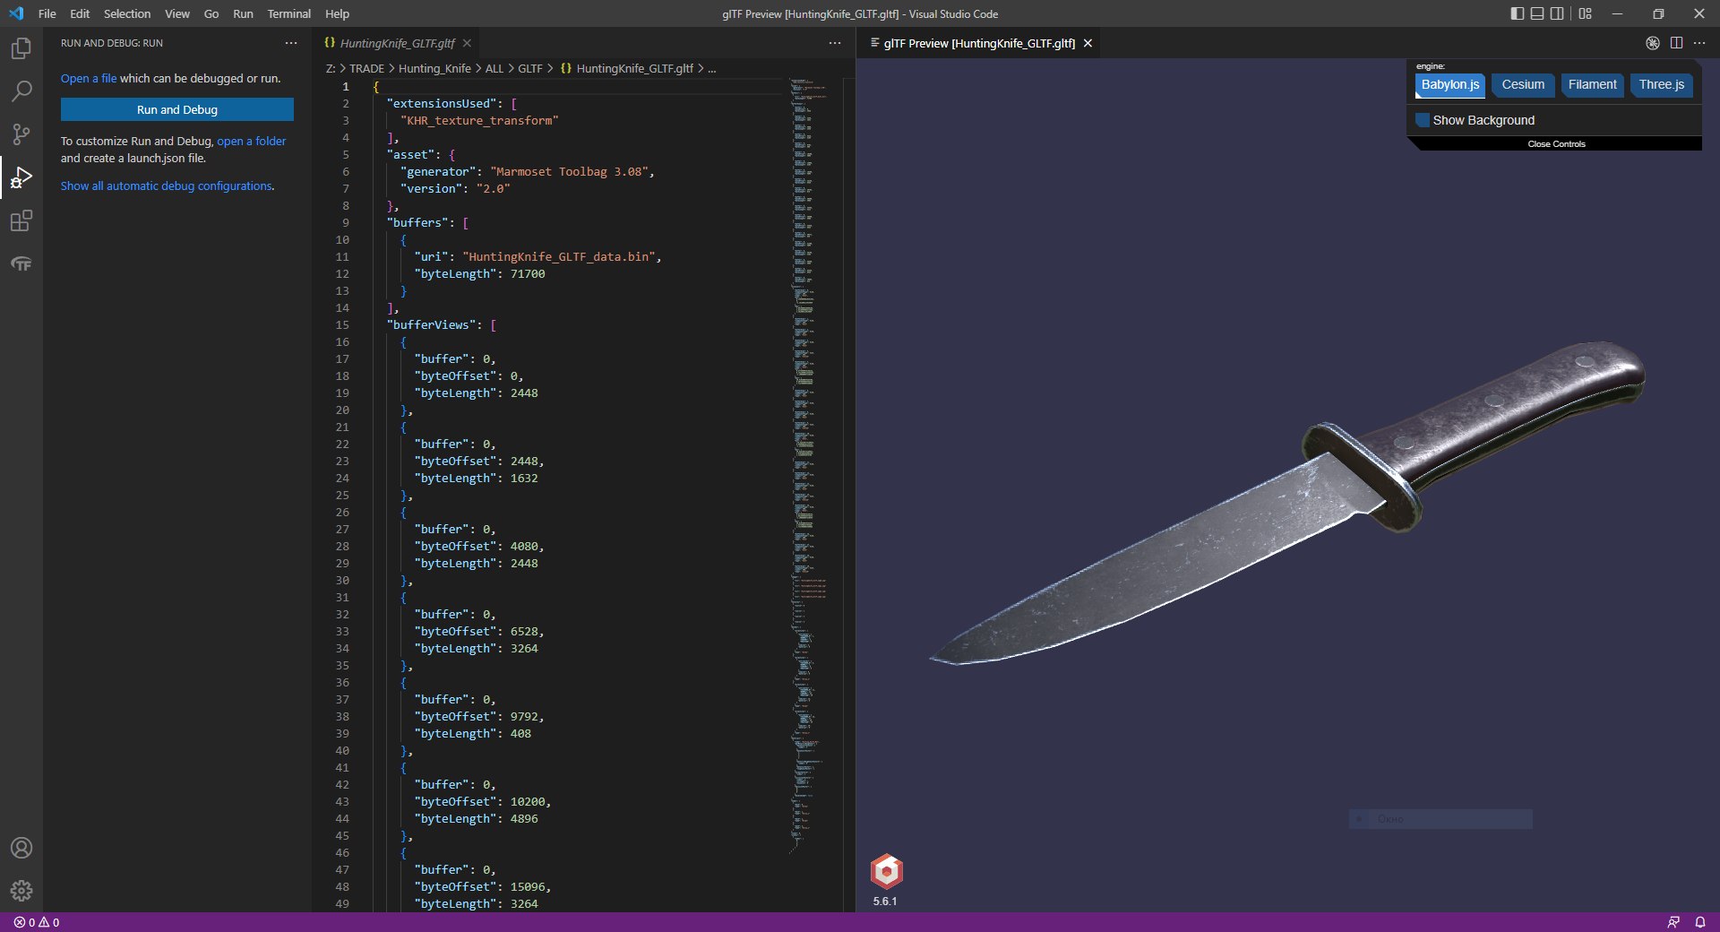Open the notifications bell in the status bar
The image size is (1720, 932).
point(1699,922)
